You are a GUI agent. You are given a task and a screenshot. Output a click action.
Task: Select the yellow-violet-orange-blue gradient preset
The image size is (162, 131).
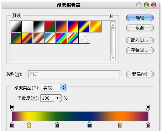(27, 38)
